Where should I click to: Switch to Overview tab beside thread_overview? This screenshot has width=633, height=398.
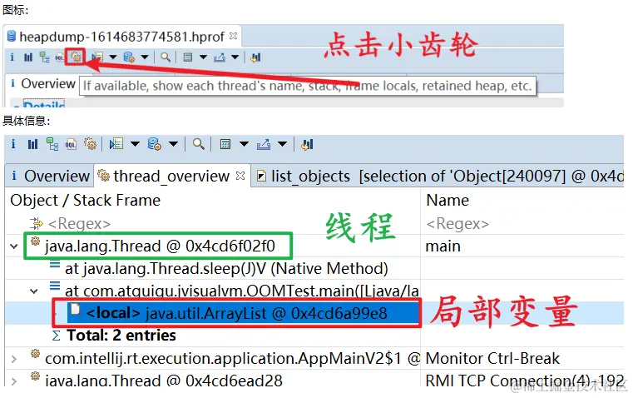coord(51,177)
